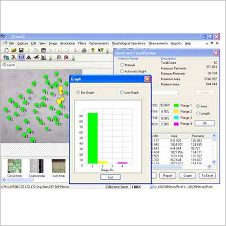Click the Graph button
This screenshot has width=226, height=226.
[x=187, y=175]
